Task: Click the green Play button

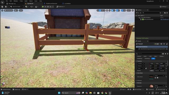Action: 43,7
